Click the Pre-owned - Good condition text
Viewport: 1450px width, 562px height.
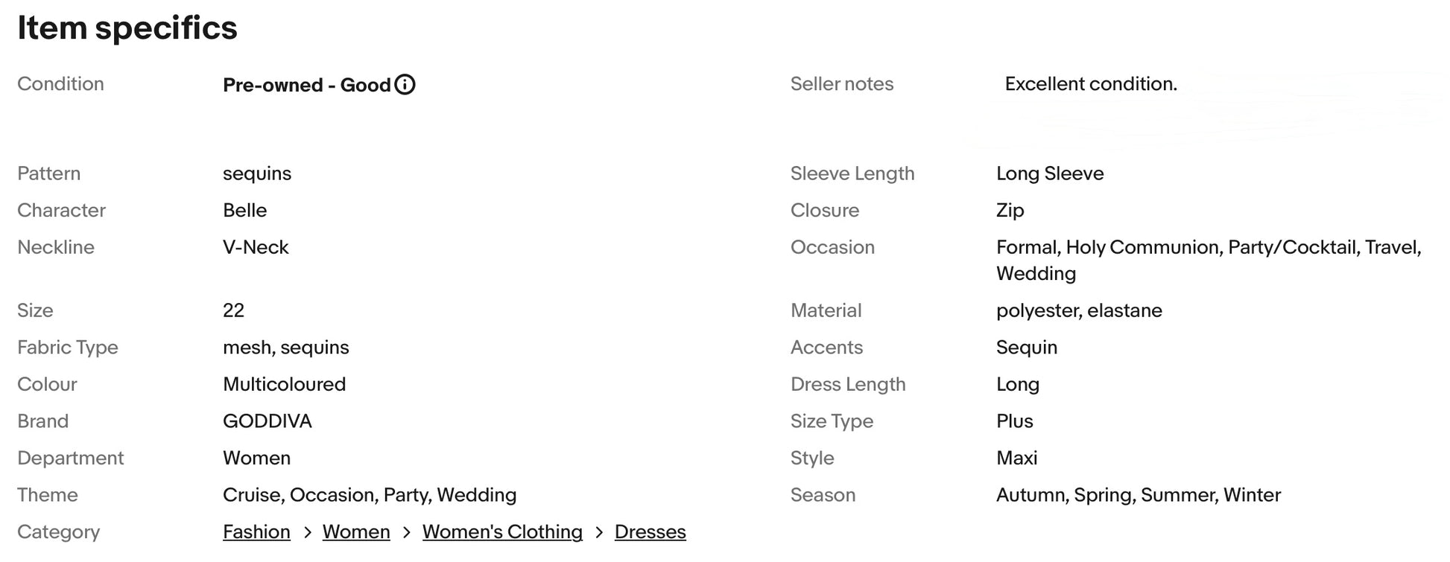(x=306, y=85)
